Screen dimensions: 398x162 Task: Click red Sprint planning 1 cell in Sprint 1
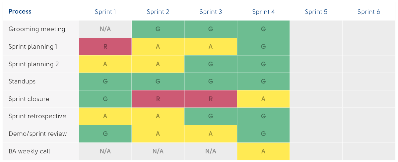(x=105, y=47)
